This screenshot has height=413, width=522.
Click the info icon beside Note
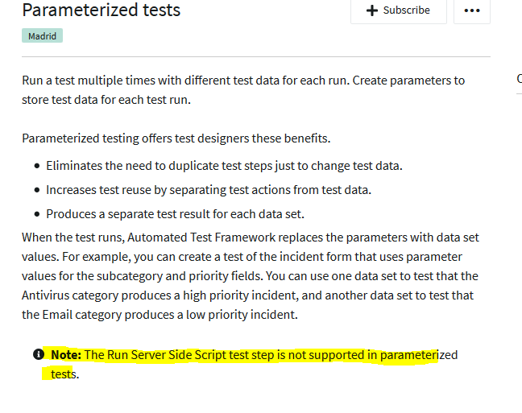38,354
